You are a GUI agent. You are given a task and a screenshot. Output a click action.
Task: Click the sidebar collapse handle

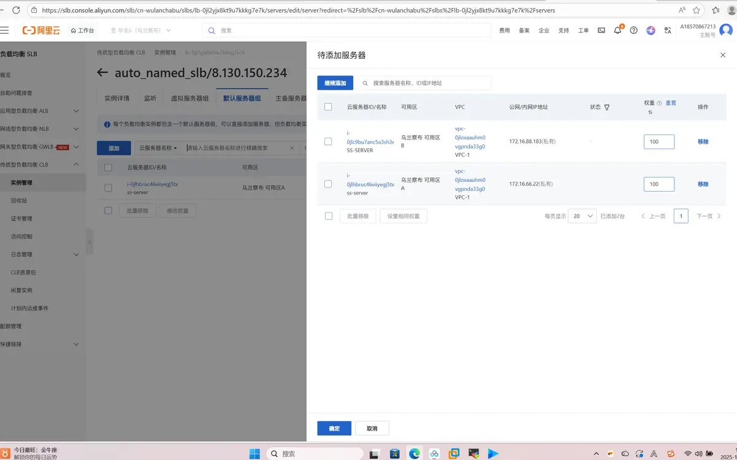tap(90, 242)
